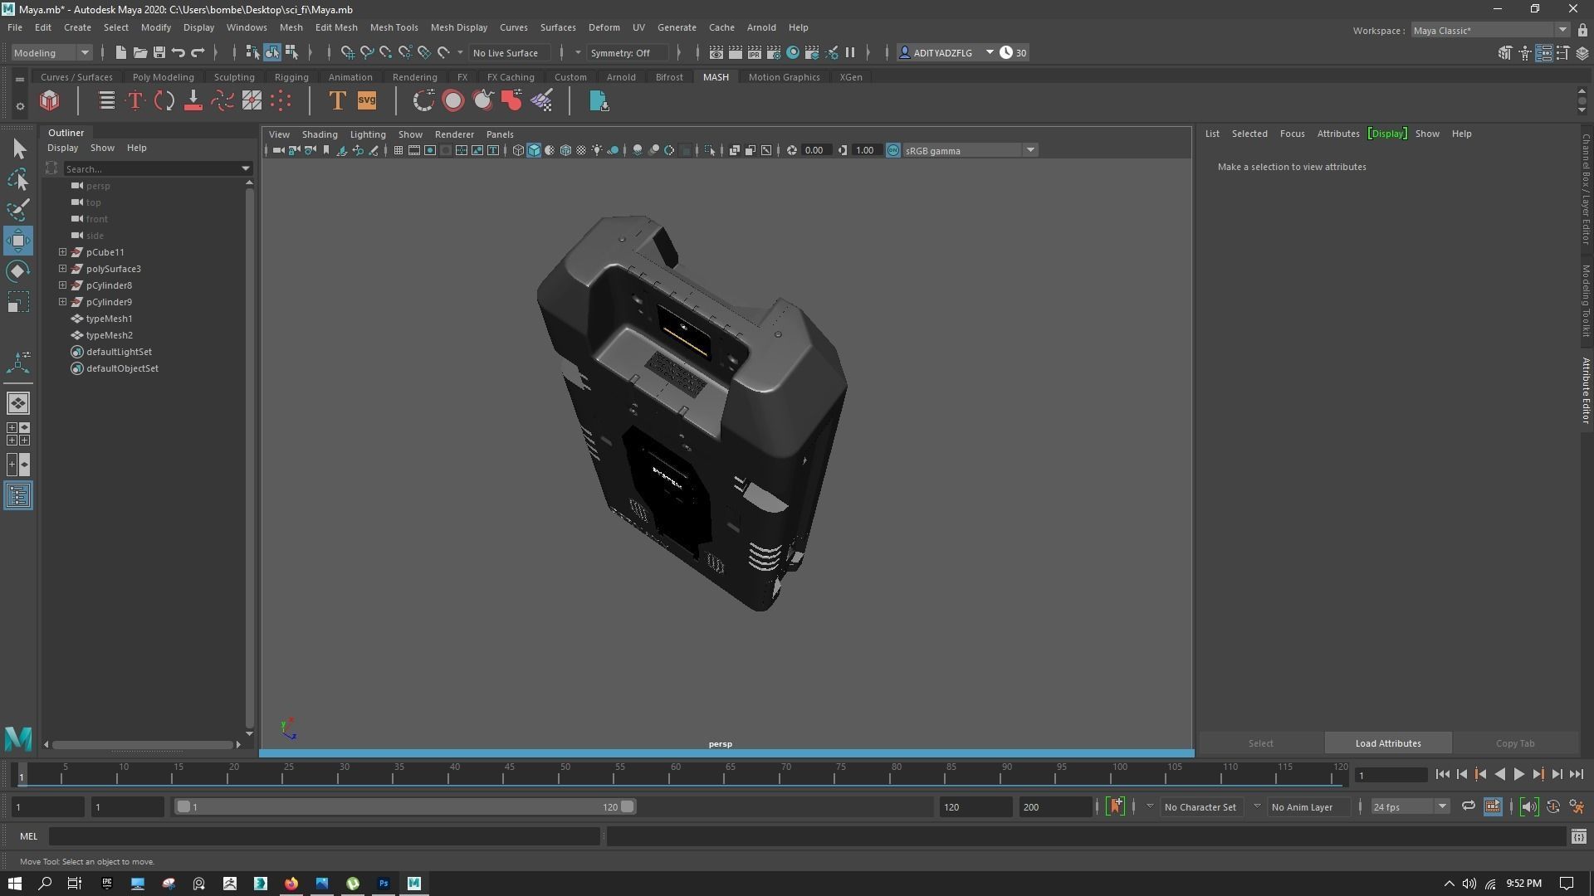Switch to the Poly Modeling shelf tab
Viewport: 1594px width, 896px height.
[163, 77]
